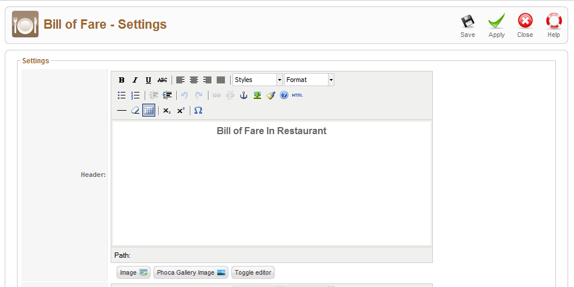The width and height of the screenshot is (574, 287).
Task: Redo the last edit
Action: pyautogui.click(x=199, y=95)
